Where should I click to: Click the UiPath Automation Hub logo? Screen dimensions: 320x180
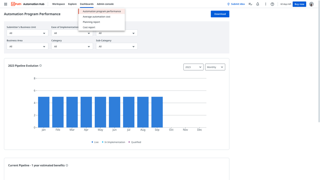pos(28,4)
